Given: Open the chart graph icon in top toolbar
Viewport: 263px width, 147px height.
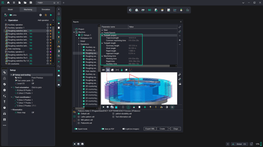Looking at the screenshot, I should pyautogui.click(x=175, y=10).
